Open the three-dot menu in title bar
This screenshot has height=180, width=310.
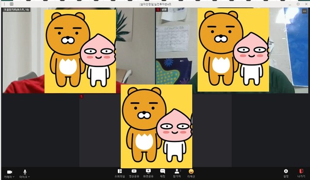coord(4,4)
